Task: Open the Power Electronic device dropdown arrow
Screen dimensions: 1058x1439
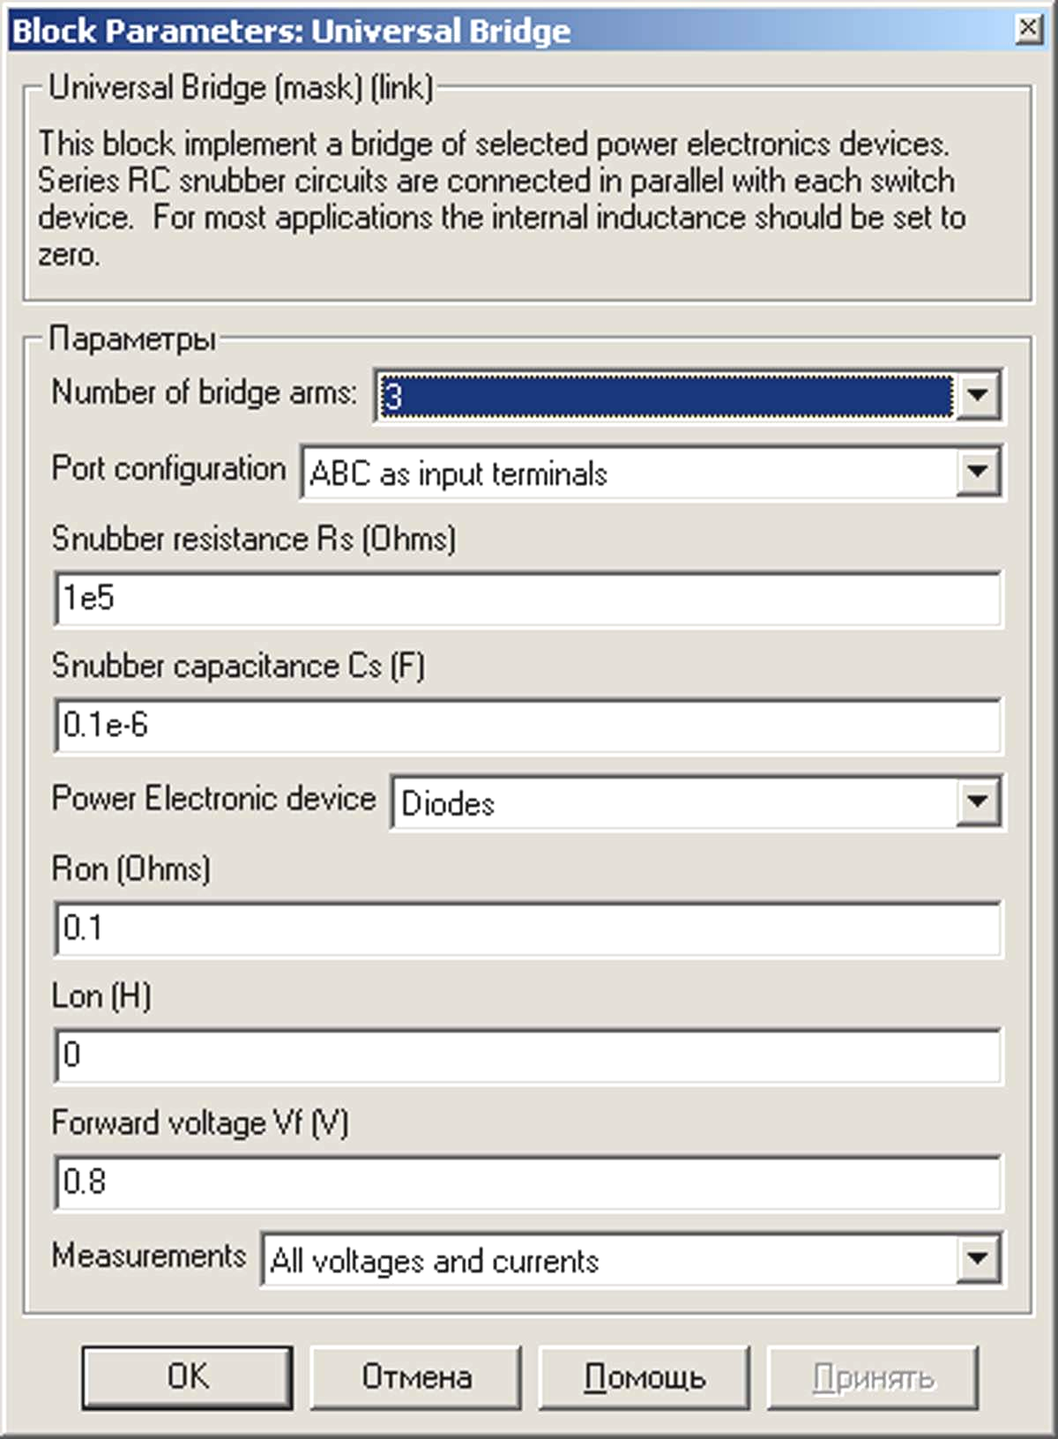Action: tap(978, 802)
